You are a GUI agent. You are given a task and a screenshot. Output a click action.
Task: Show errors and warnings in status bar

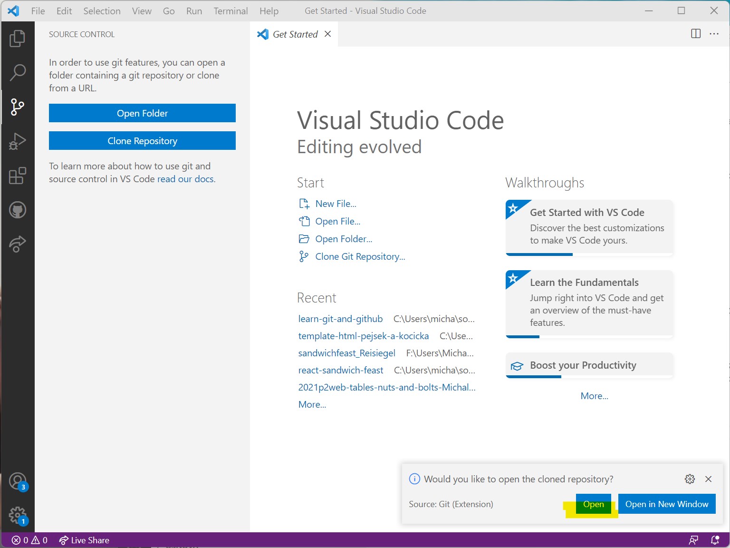click(x=29, y=540)
